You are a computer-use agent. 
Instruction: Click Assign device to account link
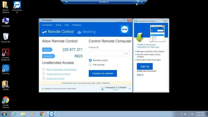(x=58, y=74)
